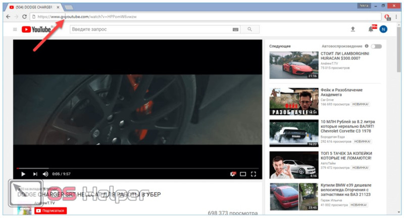Click the URL address bar
The image size is (404, 218).
click(x=206, y=17)
